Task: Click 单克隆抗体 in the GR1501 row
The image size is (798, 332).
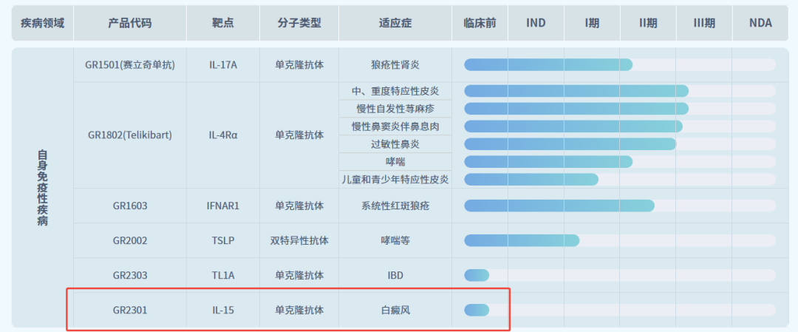Action: (299, 64)
